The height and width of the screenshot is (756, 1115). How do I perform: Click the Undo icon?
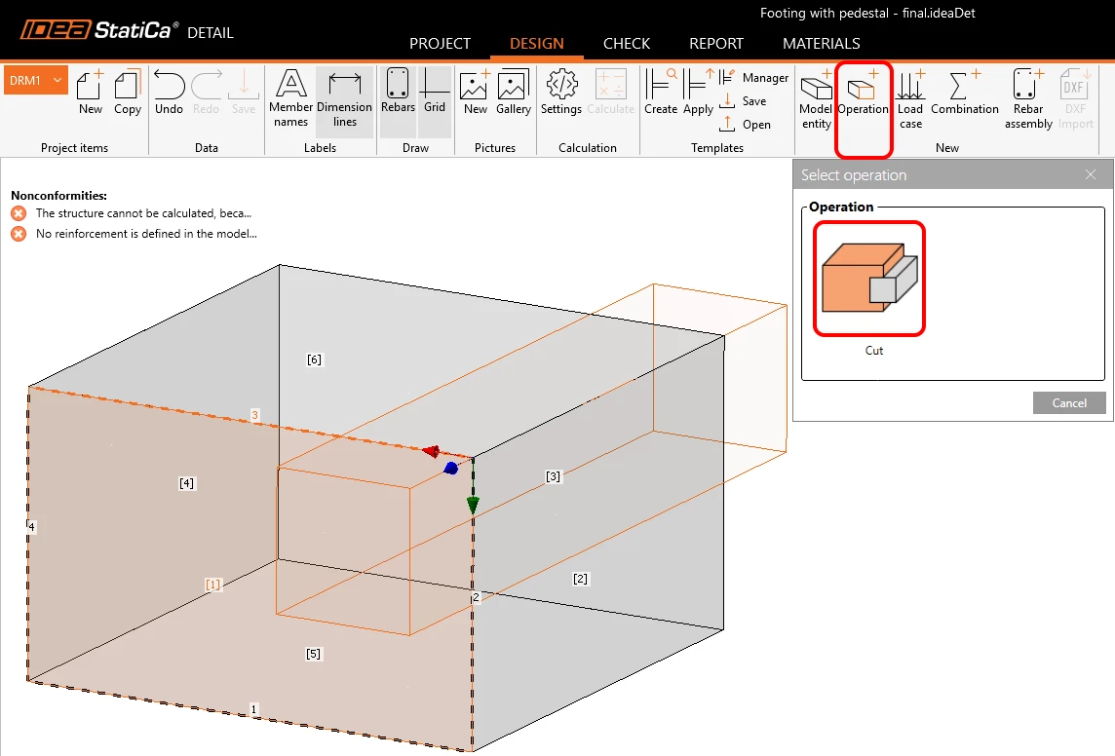coord(170,93)
